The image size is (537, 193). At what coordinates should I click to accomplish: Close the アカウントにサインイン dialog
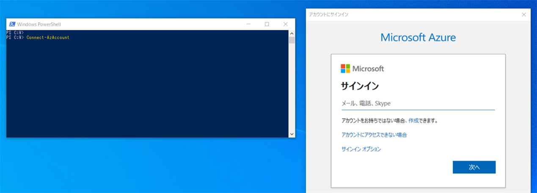tap(524, 14)
